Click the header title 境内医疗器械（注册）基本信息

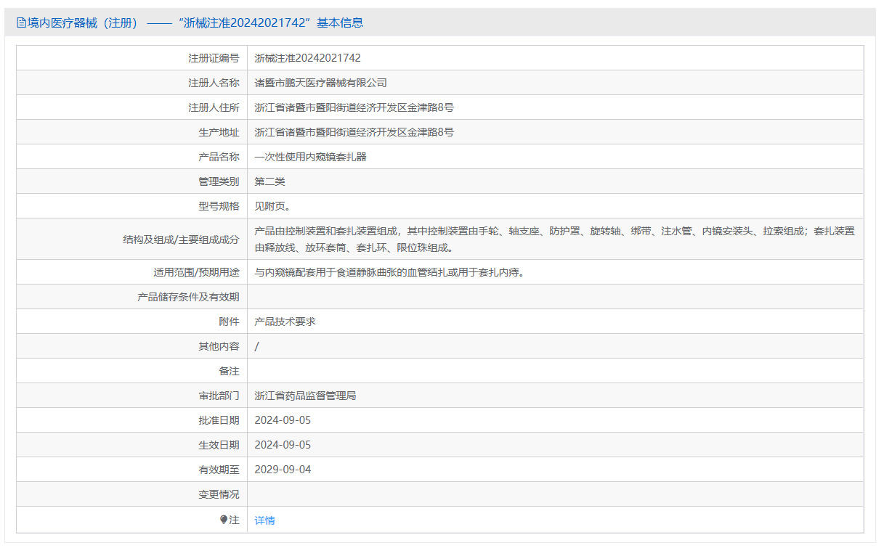(195, 23)
